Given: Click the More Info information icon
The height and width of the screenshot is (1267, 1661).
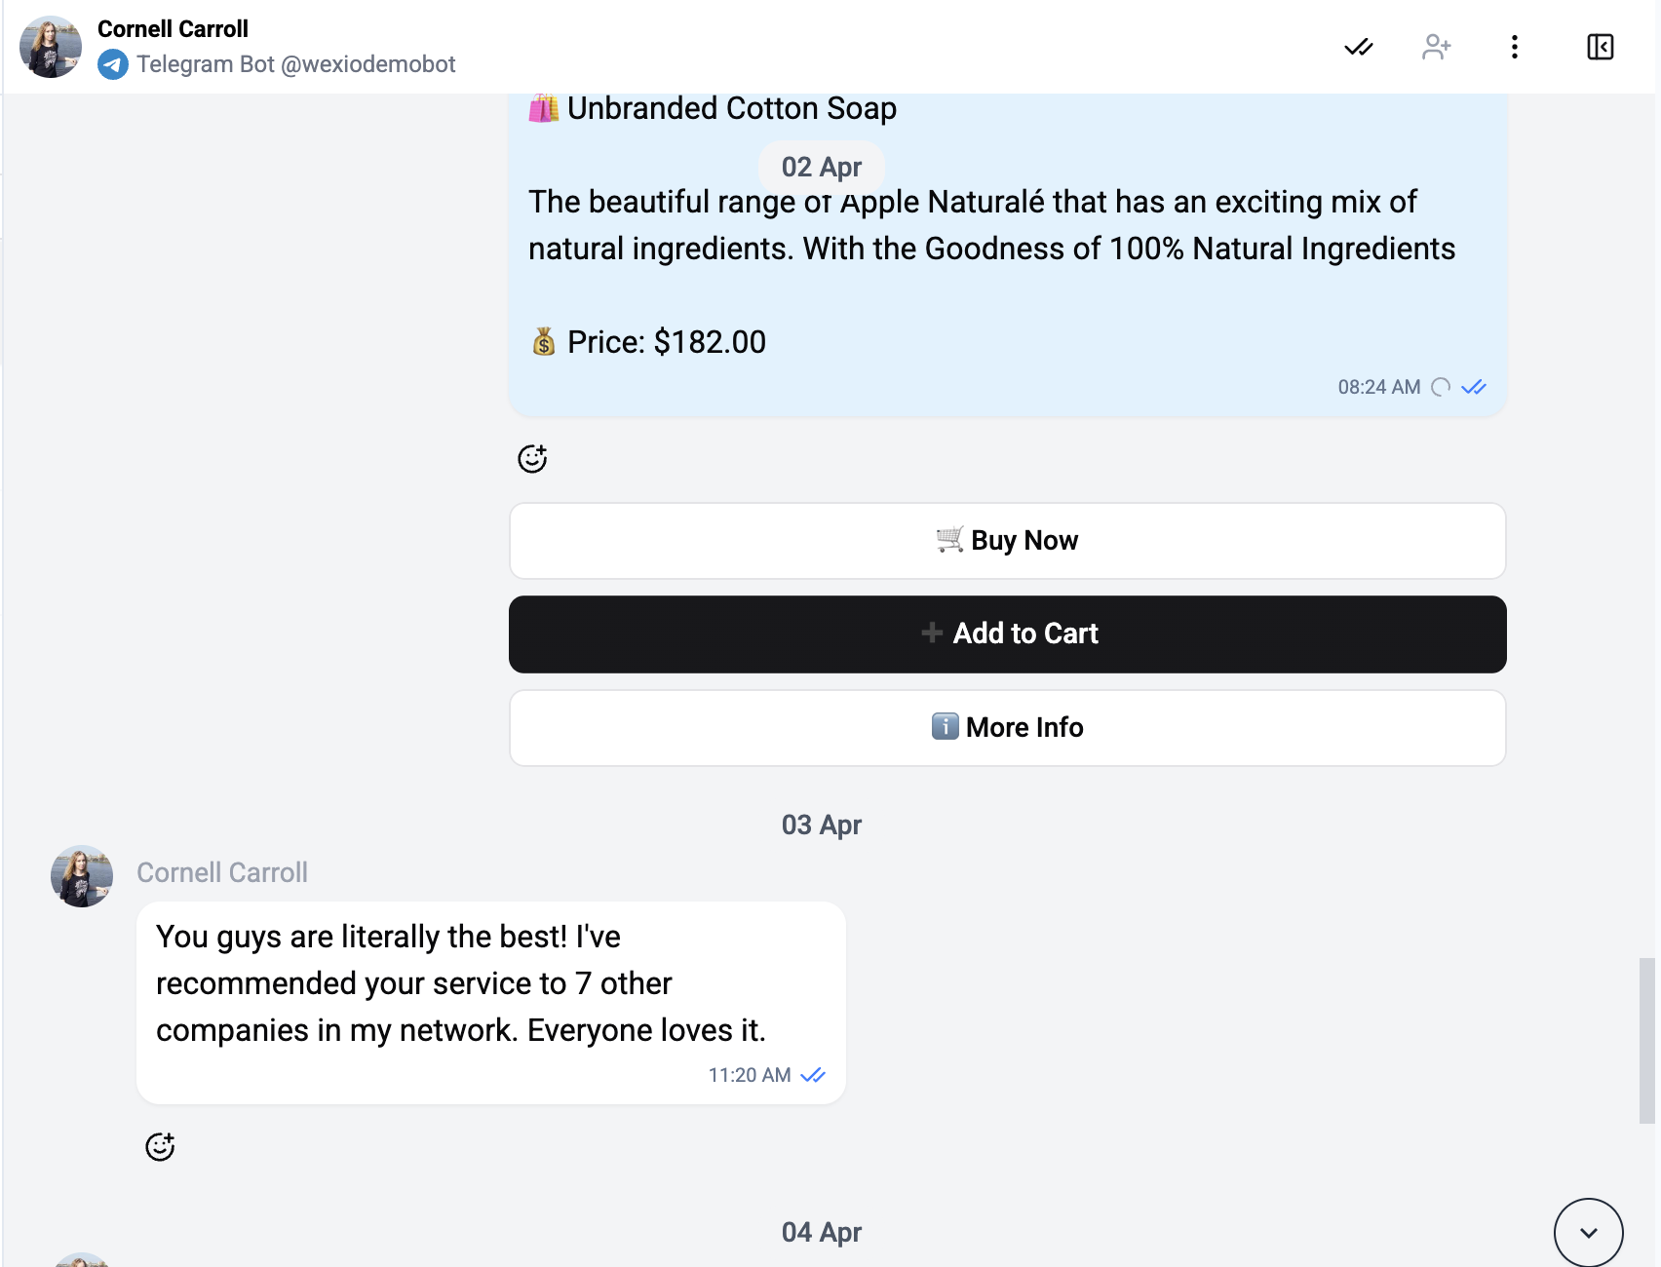Looking at the screenshot, I should [x=944, y=727].
